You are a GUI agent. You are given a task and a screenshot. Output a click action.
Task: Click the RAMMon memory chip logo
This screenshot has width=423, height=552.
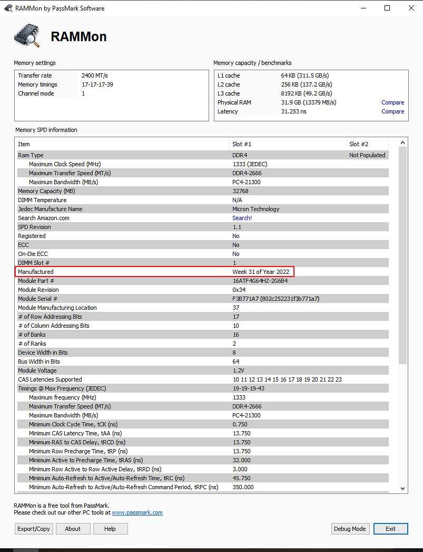27,35
